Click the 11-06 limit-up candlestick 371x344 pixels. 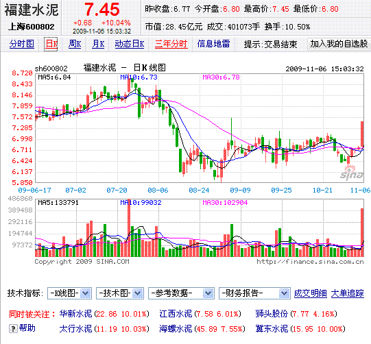click(362, 135)
